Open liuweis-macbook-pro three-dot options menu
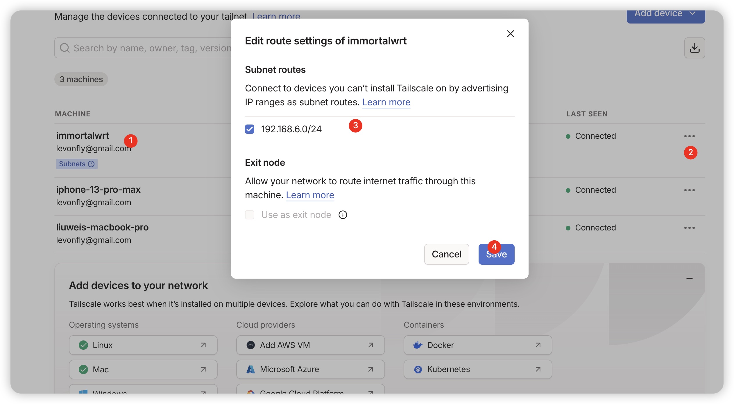This screenshot has height=404, width=734. (x=689, y=228)
